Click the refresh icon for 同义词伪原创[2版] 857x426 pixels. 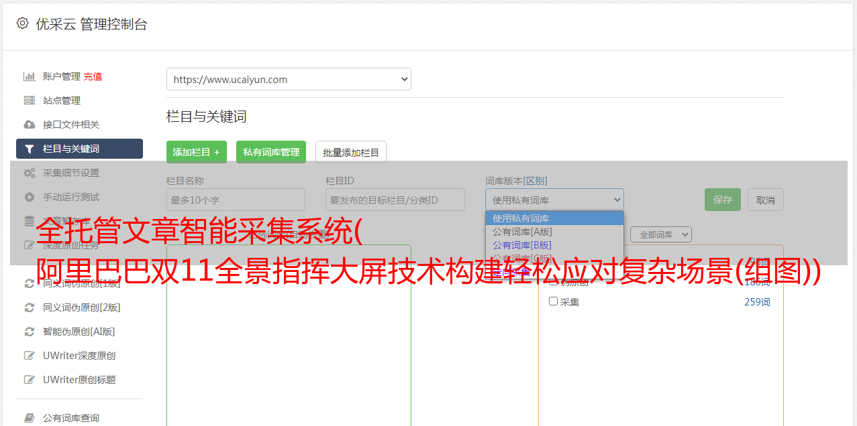click(29, 307)
